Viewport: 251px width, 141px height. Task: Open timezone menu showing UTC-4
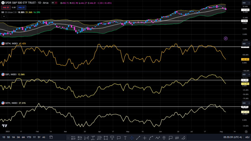pyautogui.click(x=233, y=137)
